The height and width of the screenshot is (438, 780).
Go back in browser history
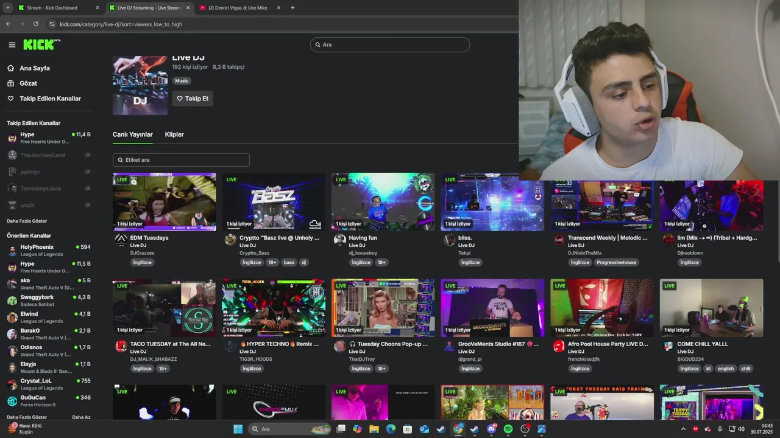(x=8, y=24)
